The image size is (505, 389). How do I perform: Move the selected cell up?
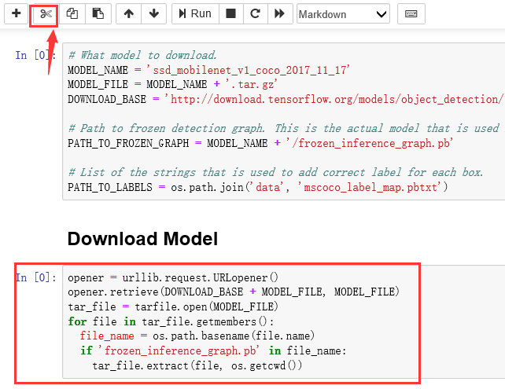tap(128, 14)
